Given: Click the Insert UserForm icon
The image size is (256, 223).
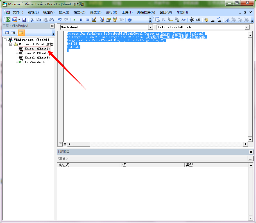Looking at the screenshot, I should point(15,20).
